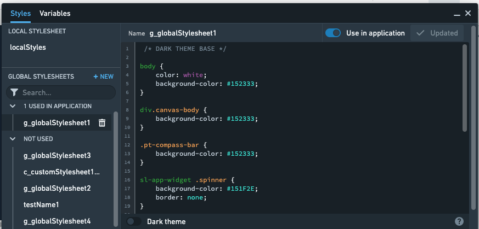
Task: Click the body selector on line 3
Action: pos(148,66)
